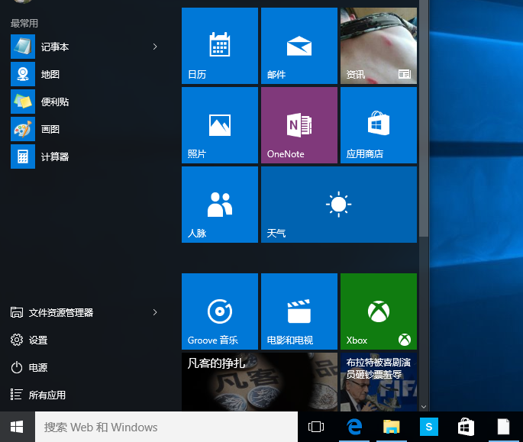Expand the 文件资源管理器 jump list arrow

click(155, 312)
